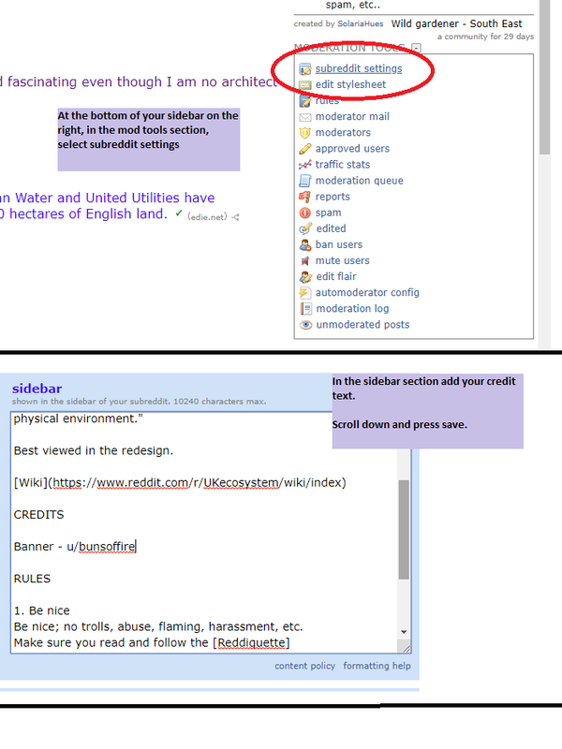Open the edited posts listing
The height and width of the screenshot is (749, 562).
(331, 228)
